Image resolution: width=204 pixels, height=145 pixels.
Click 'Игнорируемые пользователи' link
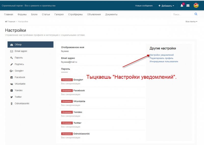[x=164, y=62]
